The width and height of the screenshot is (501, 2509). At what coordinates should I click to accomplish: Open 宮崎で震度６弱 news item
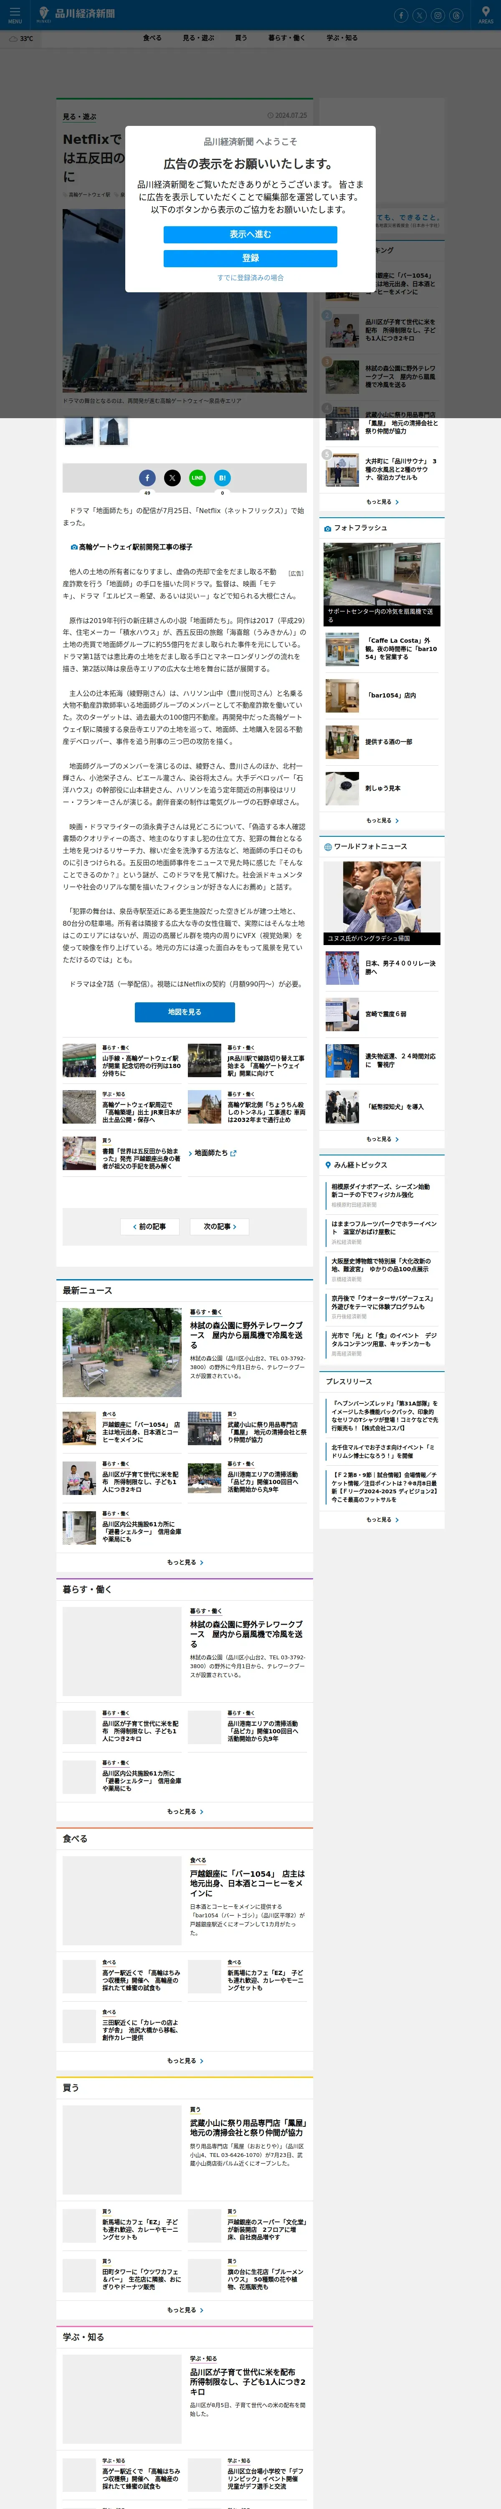(x=381, y=1014)
